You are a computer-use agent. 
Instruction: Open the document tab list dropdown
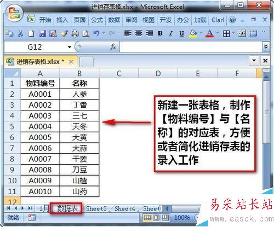254,60
